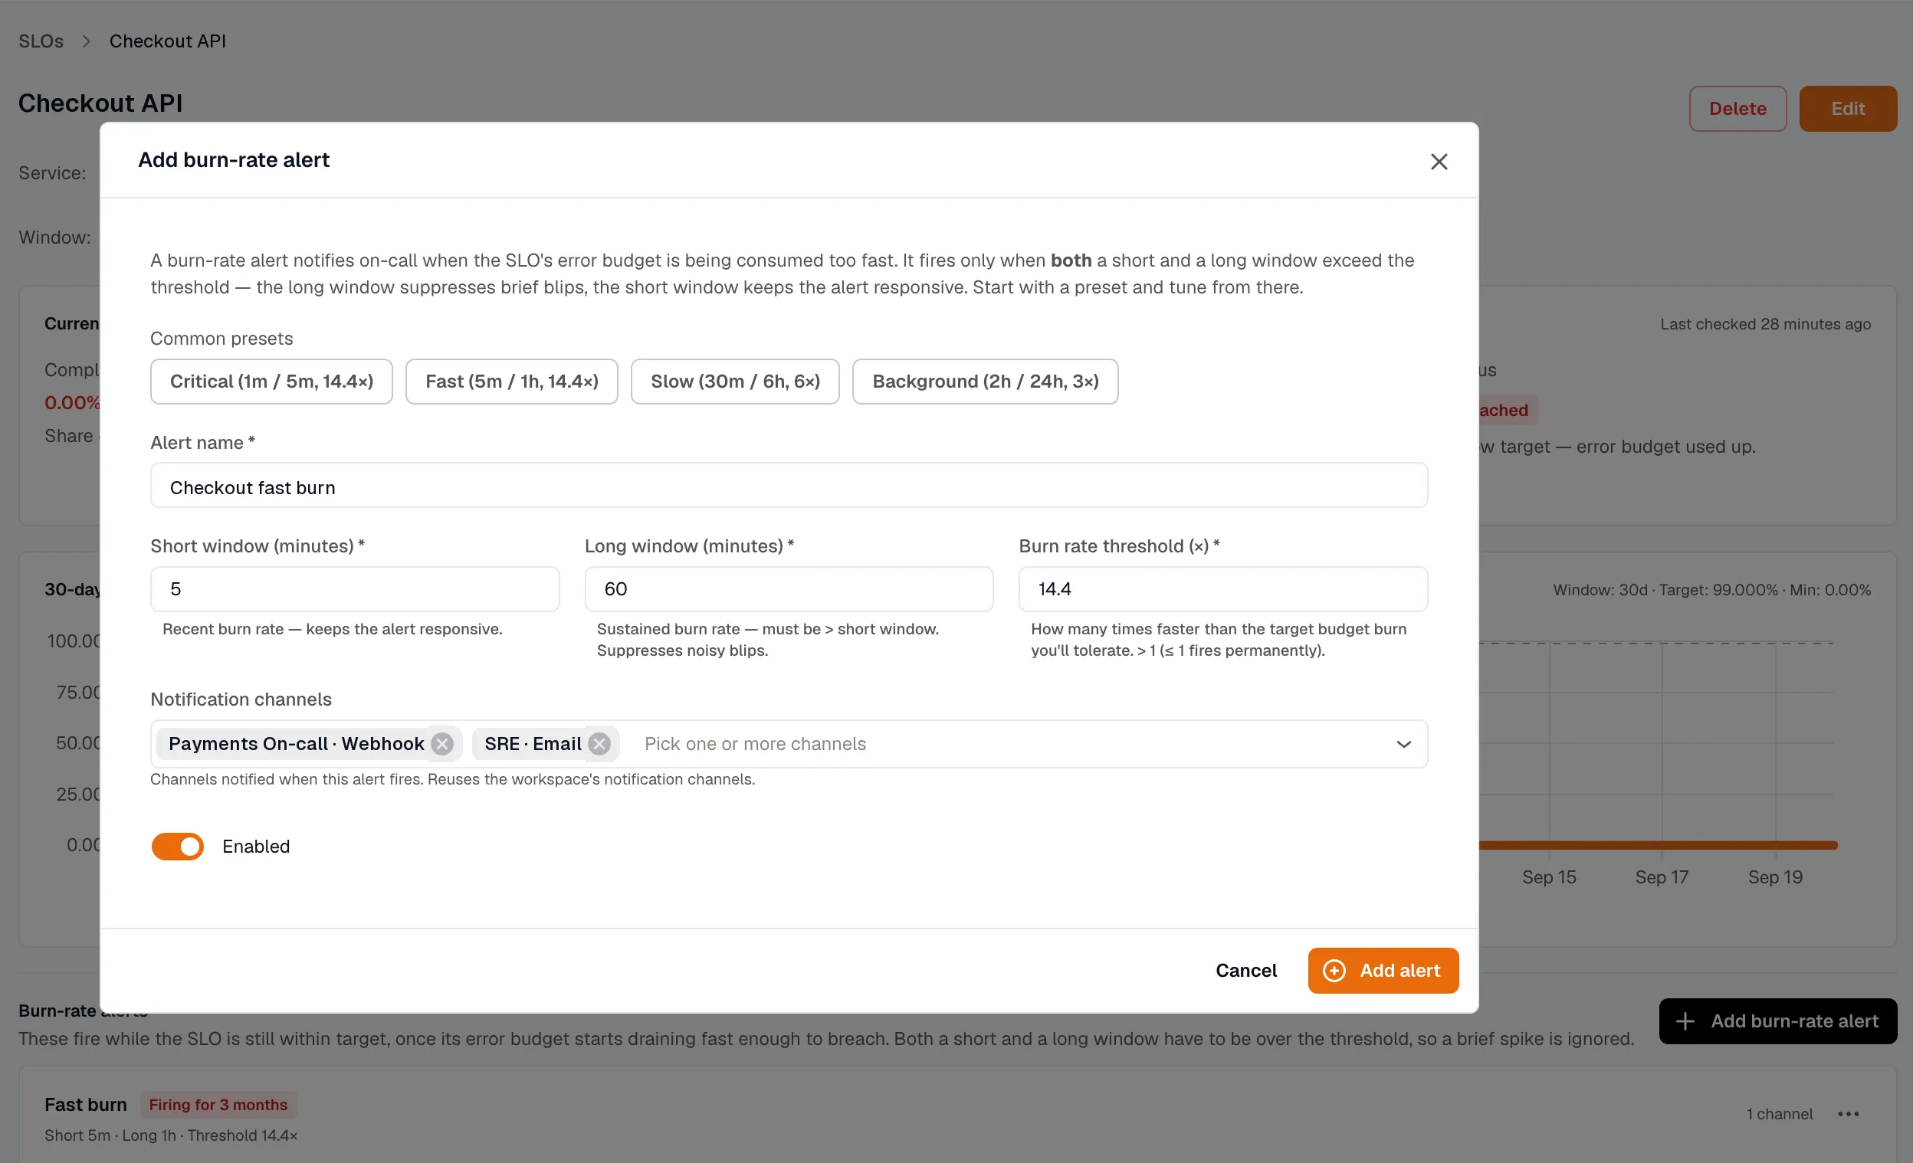Viewport: 1913px width, 1163px height.
Task: Click the Alert name input field
Action: tap(789, 486)
